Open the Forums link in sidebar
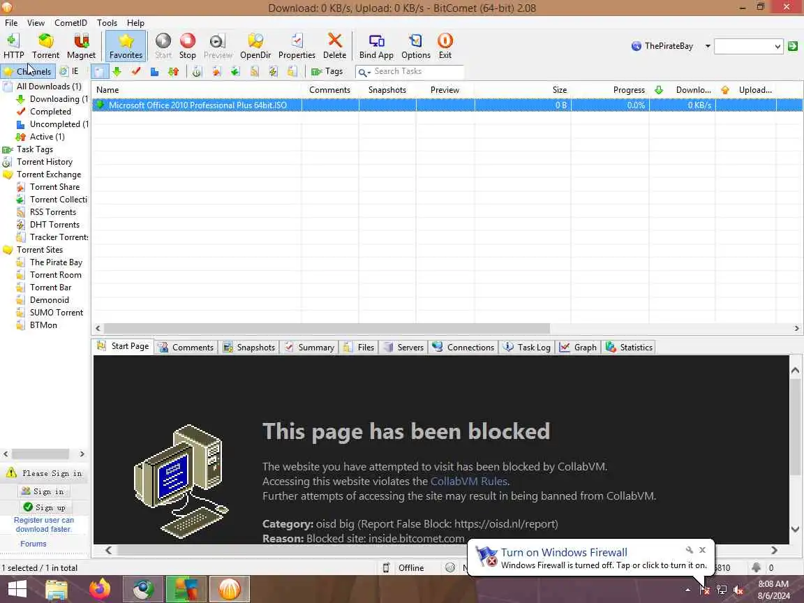804x603 pixels. 33,544
